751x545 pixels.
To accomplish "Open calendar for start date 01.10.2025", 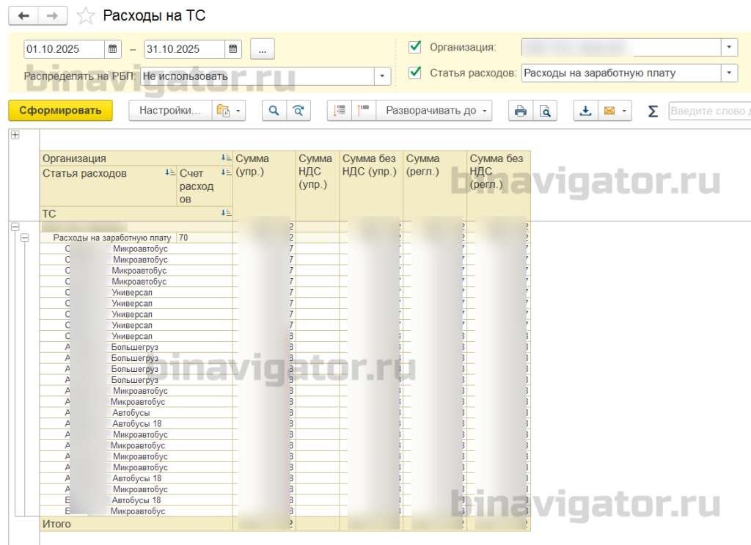I will point(112,49).
